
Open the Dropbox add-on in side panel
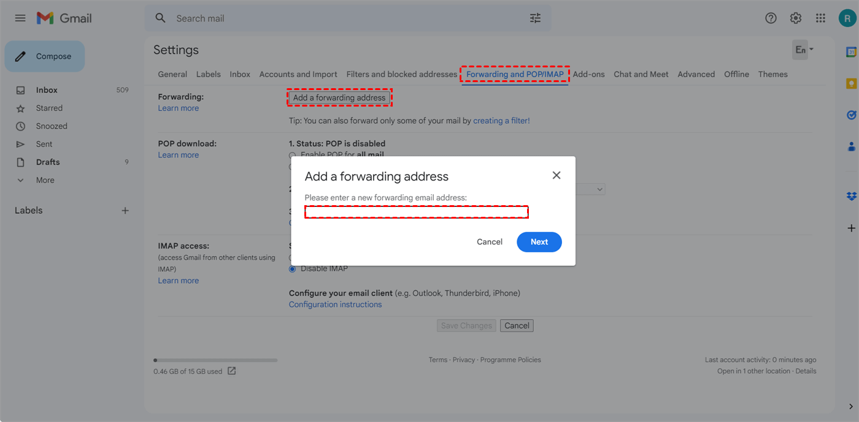tap(851, 196)
